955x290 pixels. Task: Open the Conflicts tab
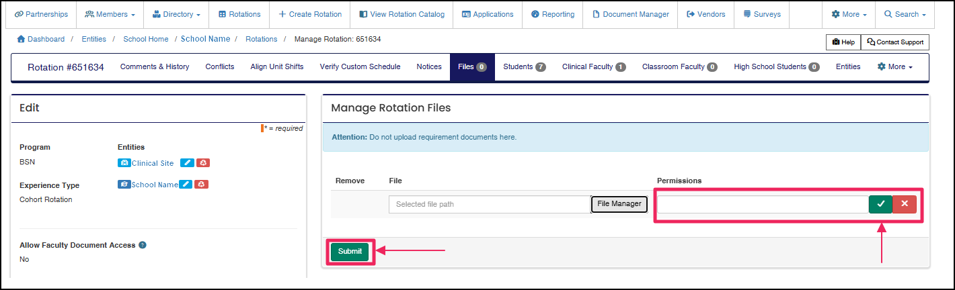(x=220, y=67)
